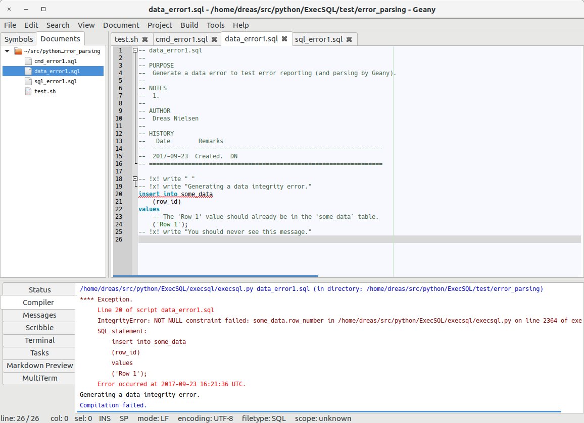
Task: Click the IntegrityError NOT NULL constraint message
Action: (339, 321)
